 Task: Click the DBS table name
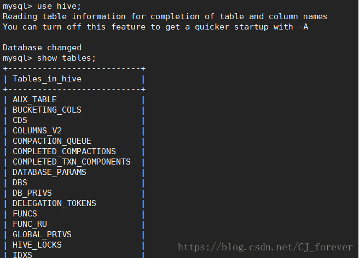click(x=20, y=183)
